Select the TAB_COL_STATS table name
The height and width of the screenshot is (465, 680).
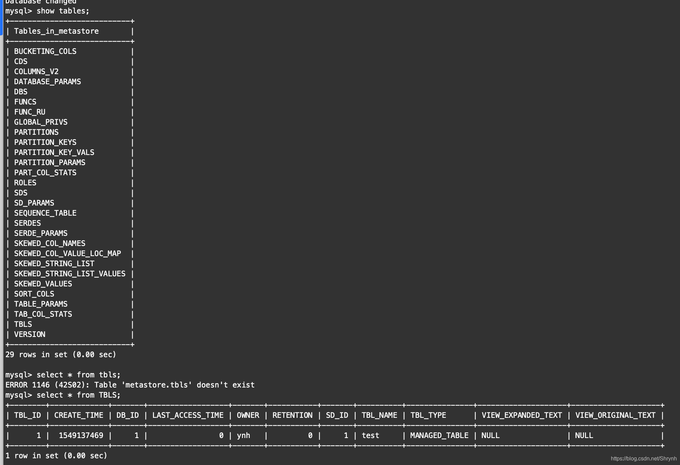click(43, 314)
